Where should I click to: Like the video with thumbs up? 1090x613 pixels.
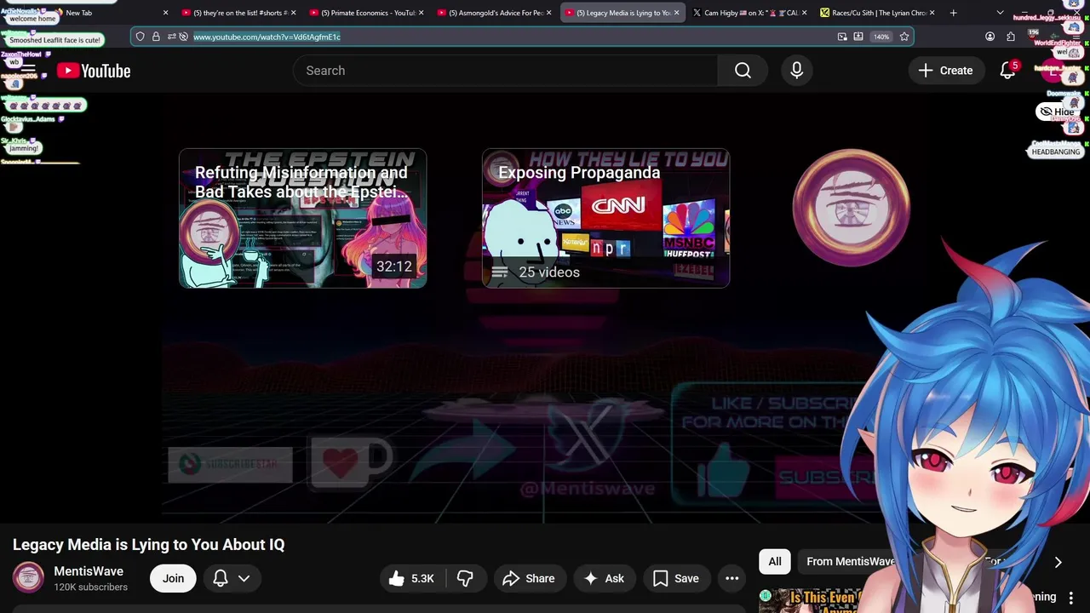(397, 578)
